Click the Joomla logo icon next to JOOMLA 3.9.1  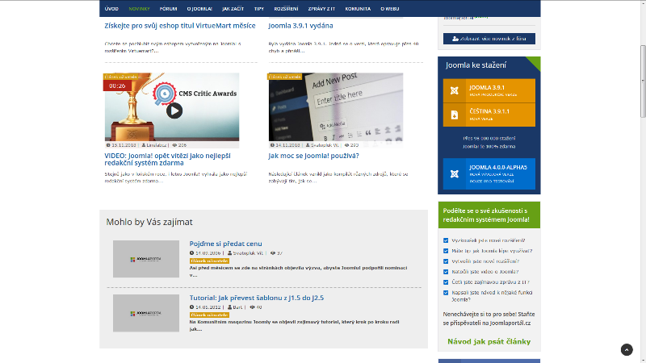(x=454, y=90)
